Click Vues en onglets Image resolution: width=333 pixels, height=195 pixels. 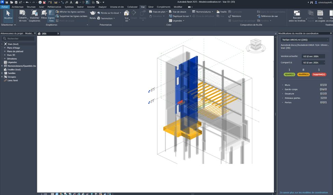[320, 16]
